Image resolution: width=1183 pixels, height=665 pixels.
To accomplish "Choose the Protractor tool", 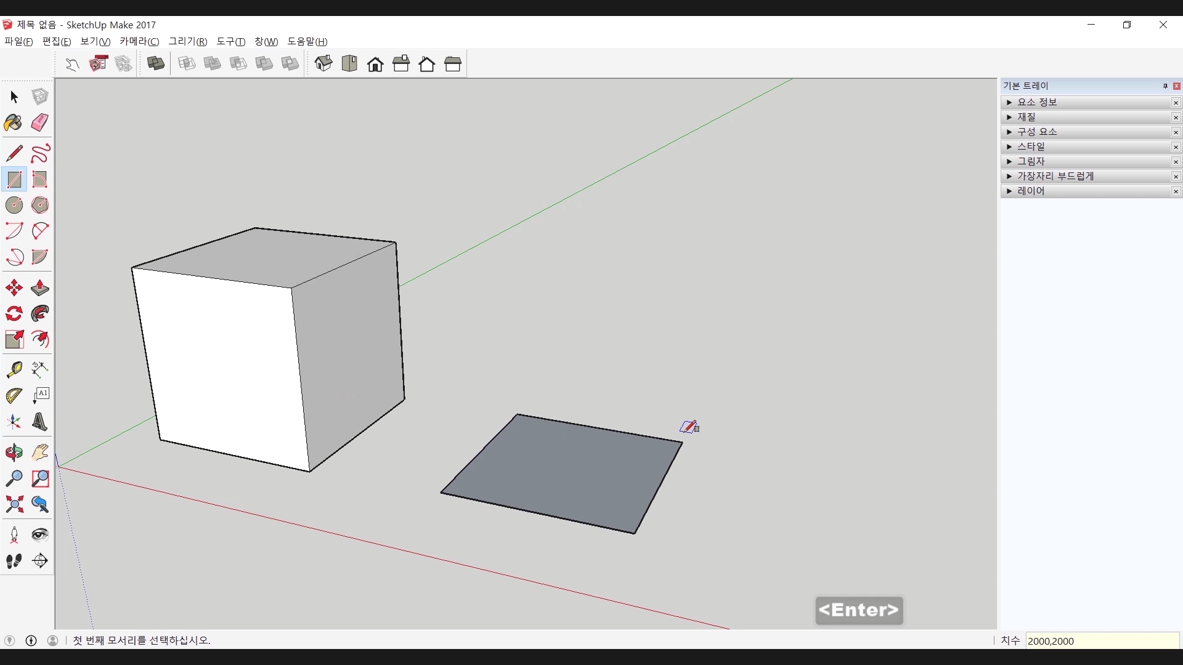I will click(x=14, y=395).
